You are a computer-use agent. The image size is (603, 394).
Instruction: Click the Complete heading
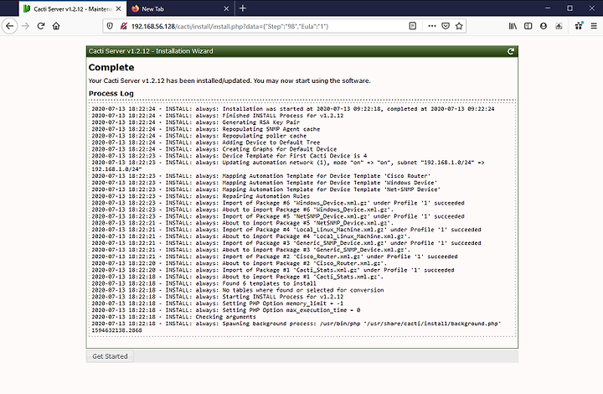[111, 67]
